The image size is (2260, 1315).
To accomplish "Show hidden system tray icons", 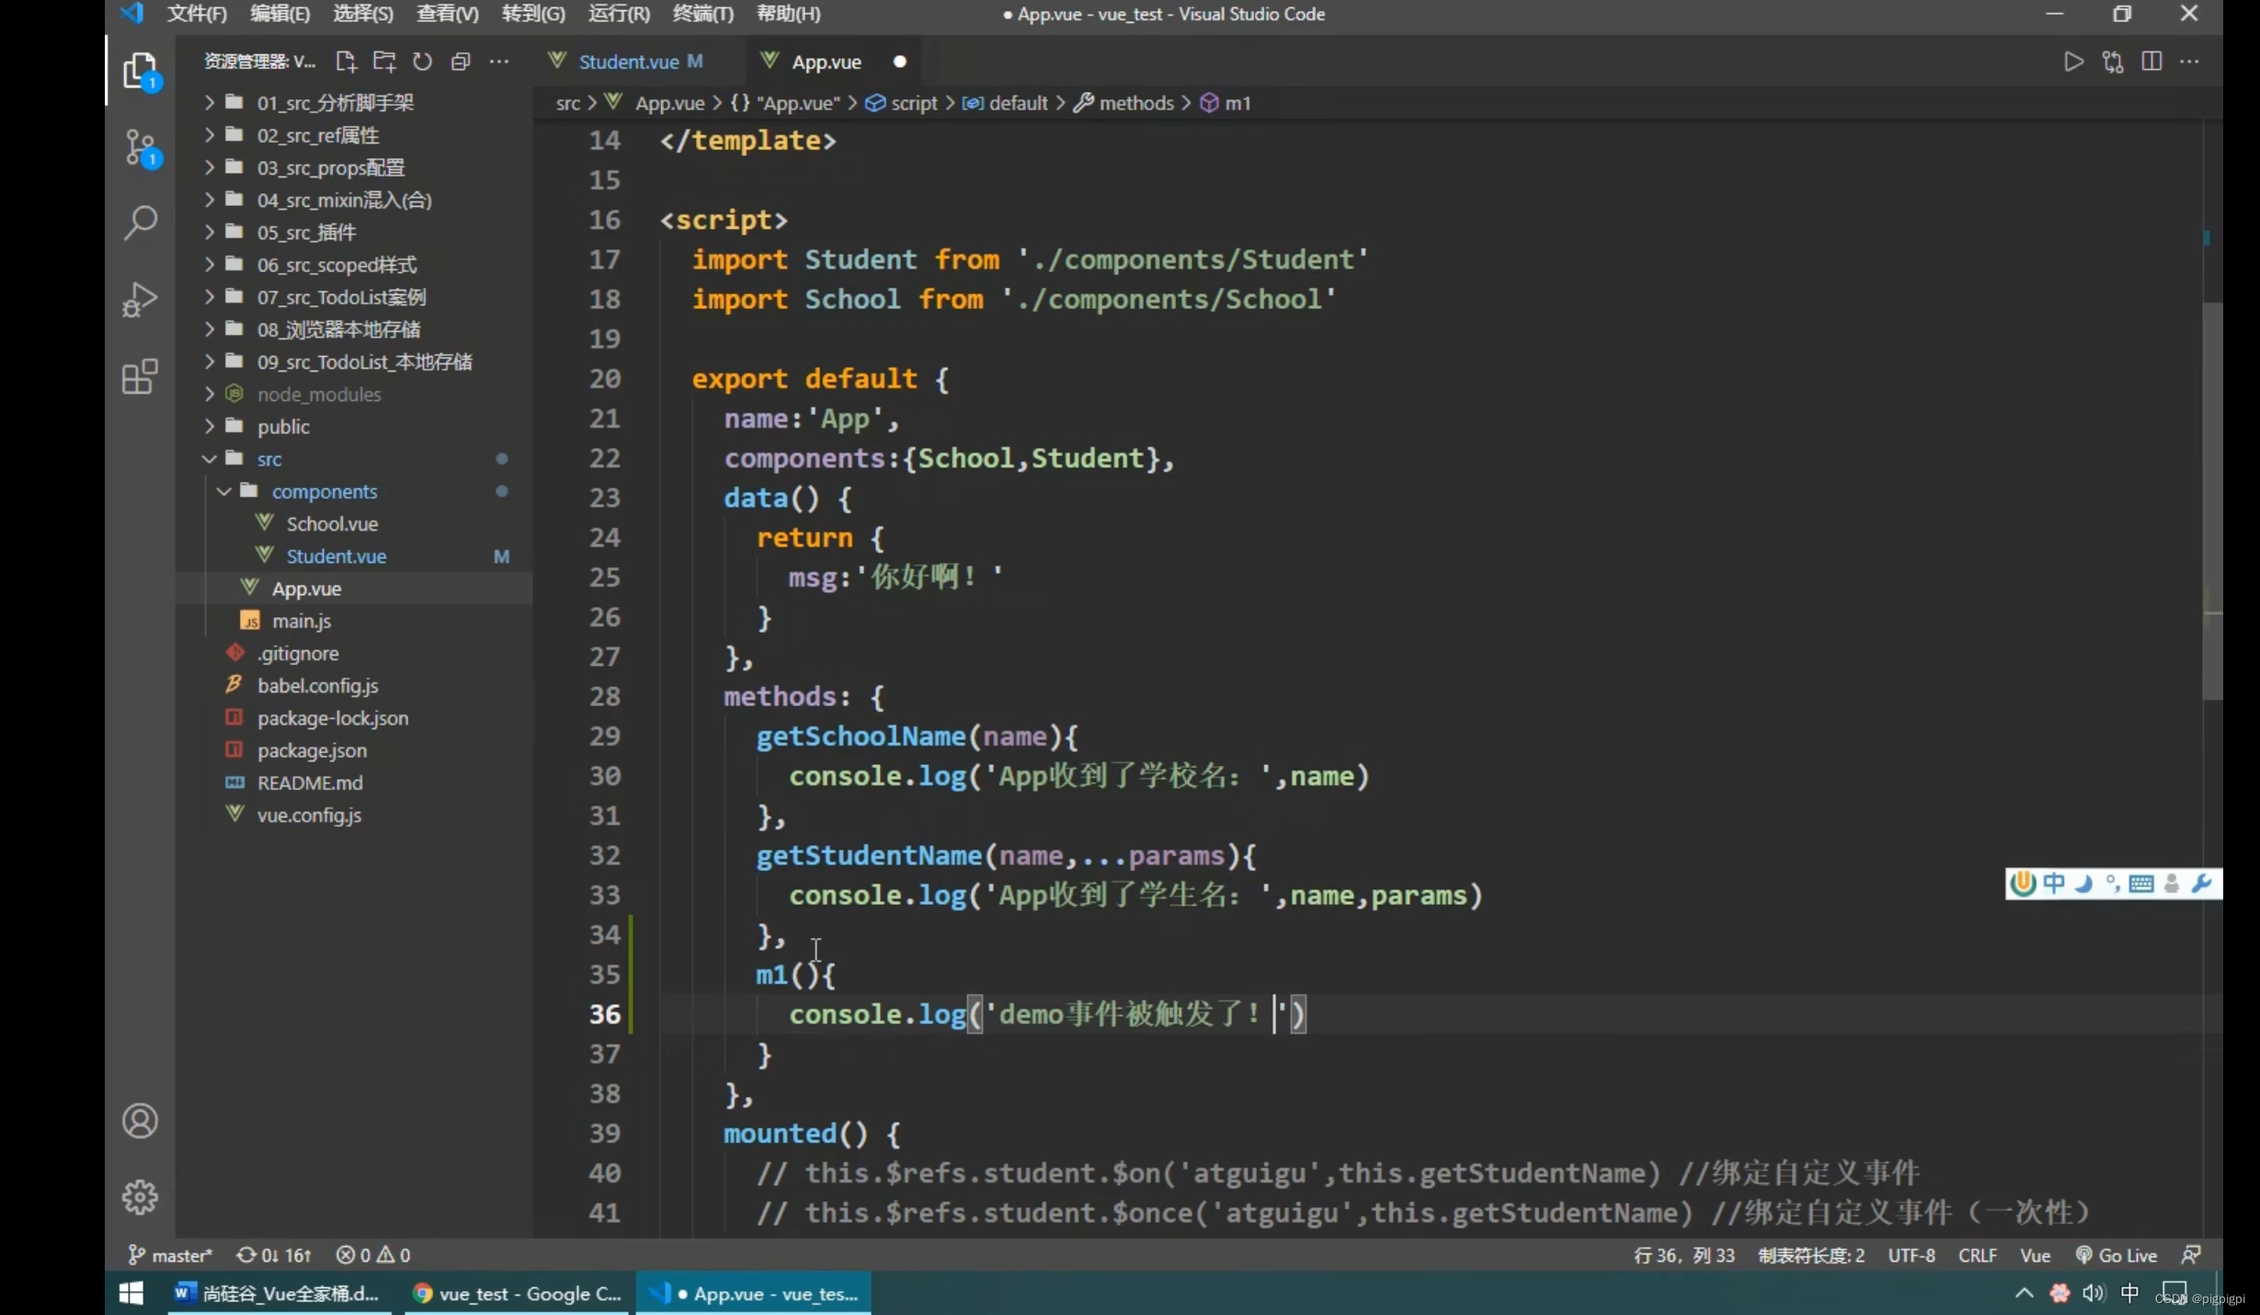I will point(2024,1293).
